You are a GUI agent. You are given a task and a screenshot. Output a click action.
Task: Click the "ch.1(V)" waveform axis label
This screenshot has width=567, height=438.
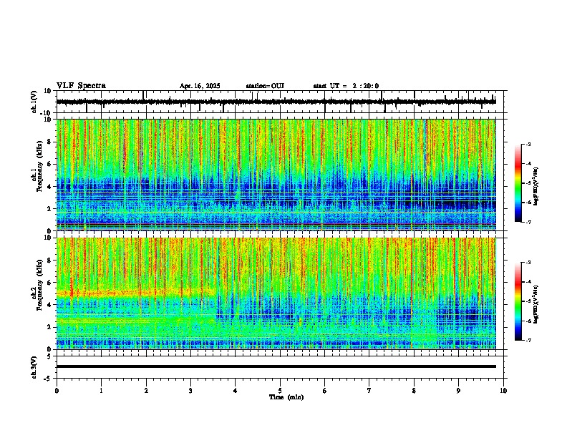pos(34,102)
